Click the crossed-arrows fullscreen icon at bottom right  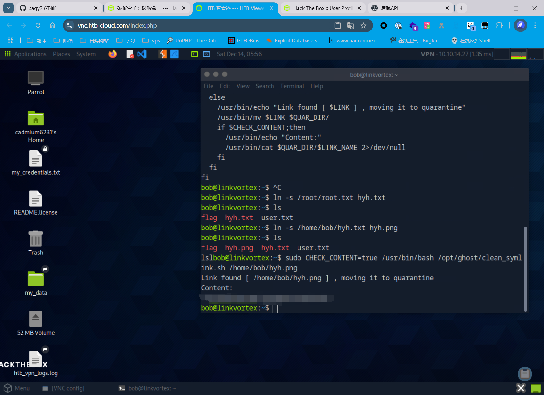[521, 388]
